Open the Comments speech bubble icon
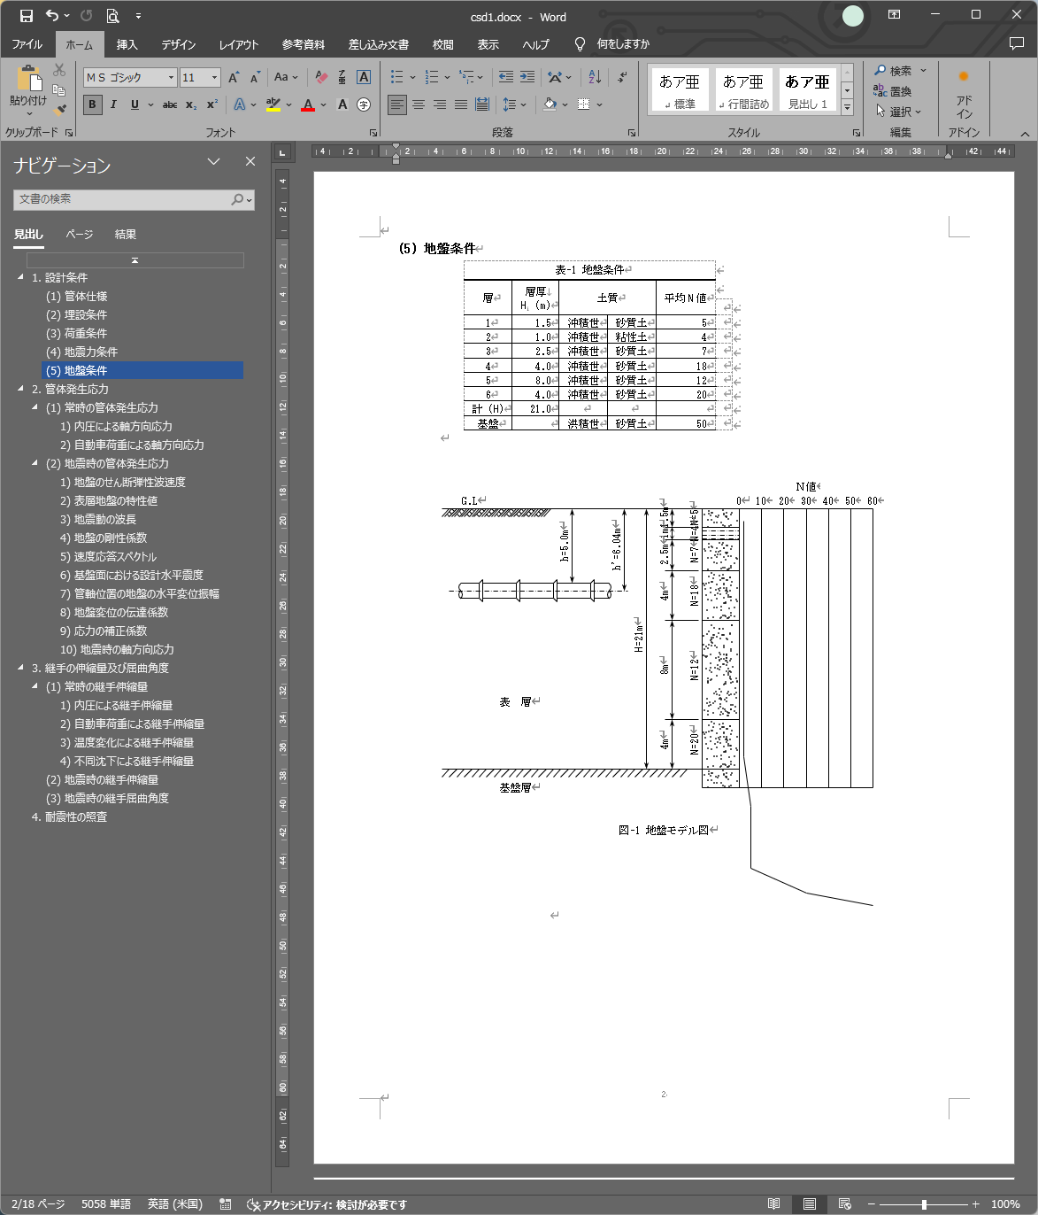The width and height of the screenshot is (1038, 1215). [x=1016, y=43]
